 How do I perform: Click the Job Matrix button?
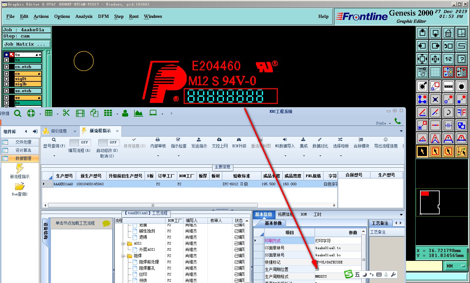27,44
